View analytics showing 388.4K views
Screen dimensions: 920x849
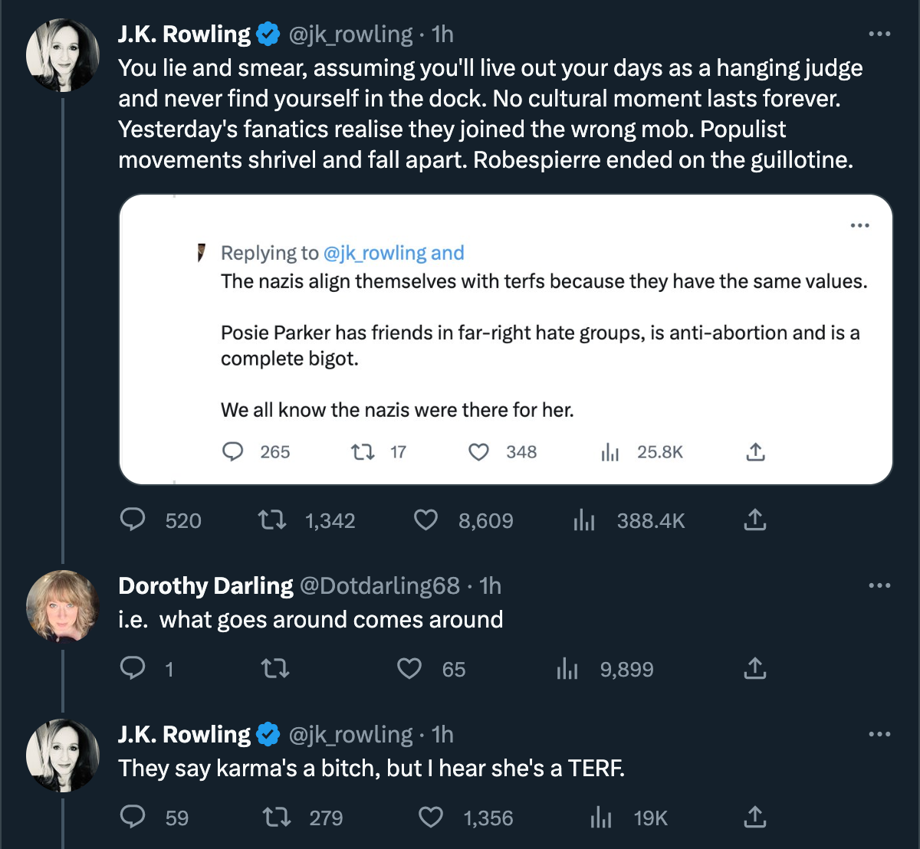coord(584,521)
